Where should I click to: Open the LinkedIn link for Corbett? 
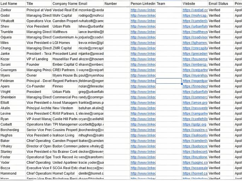pyautogui.click(x=143, y=124)
